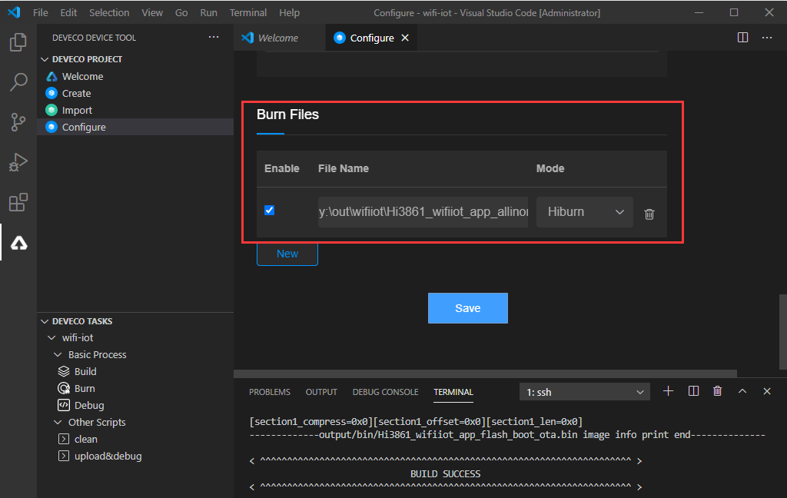
Task: Click the VS Code logo in title bar
Action: (14, 12)
